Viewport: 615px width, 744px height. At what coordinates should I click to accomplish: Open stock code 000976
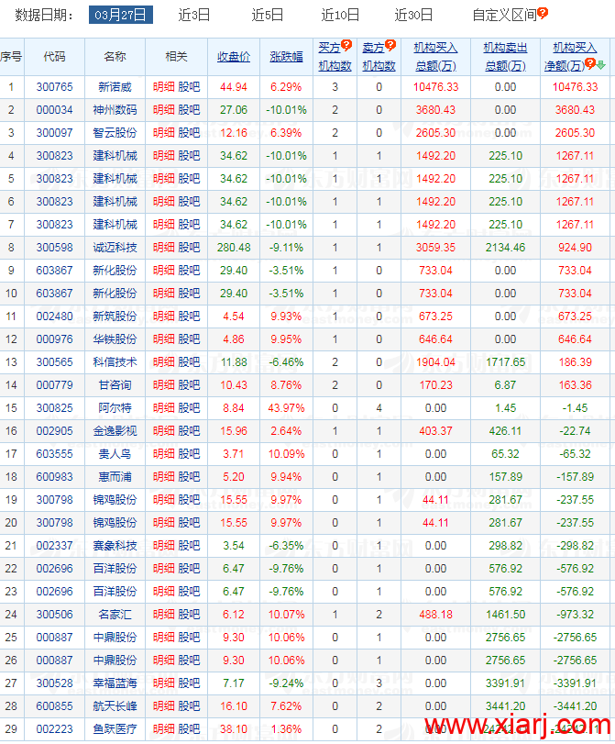click(x=54, y=339)
